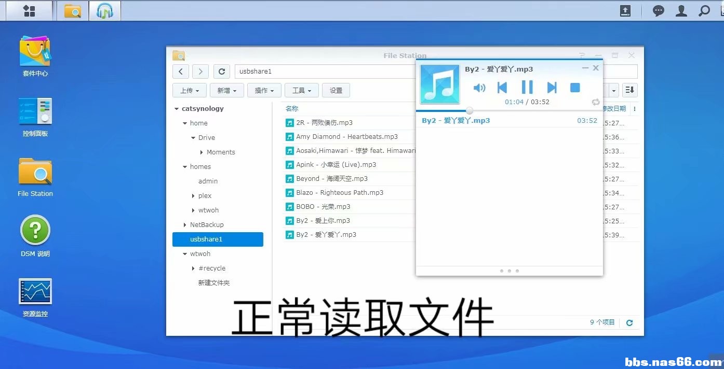Screen dimensions: 724x369
Task: Skip to the previous track
Action: click(x=502, y=88)
